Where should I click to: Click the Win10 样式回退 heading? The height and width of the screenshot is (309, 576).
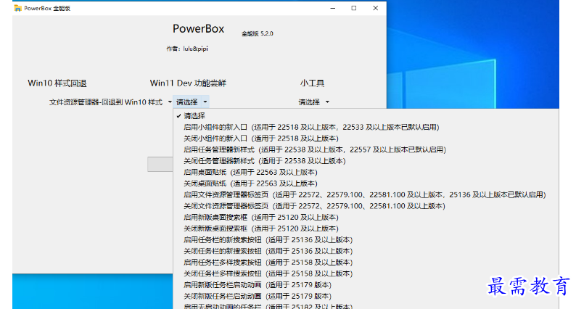[x=57, y=83]
